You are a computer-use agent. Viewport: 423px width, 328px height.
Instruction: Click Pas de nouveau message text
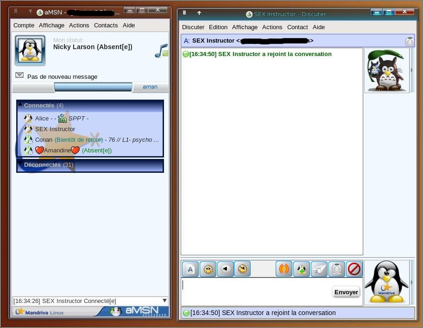pyautogui.click(x=63, y=76)
